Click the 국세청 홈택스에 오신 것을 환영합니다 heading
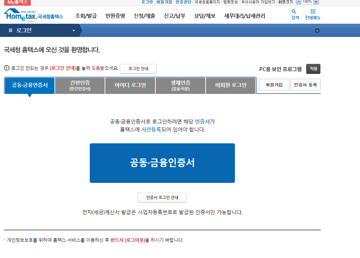360x258 pixels. [x=52, y=50]
